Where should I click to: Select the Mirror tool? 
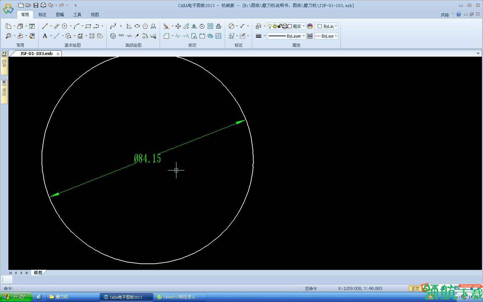click(x=194, y=26)
